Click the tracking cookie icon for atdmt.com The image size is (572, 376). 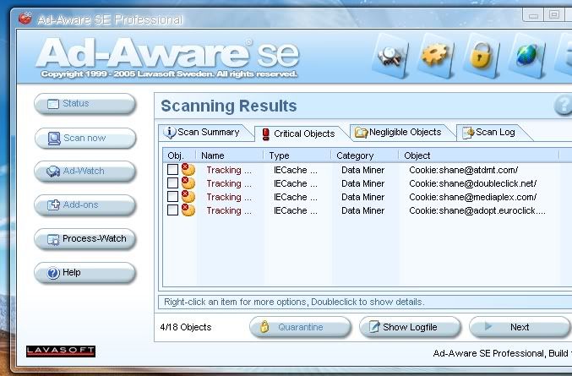pyautogui.click(x=188, y=170)
